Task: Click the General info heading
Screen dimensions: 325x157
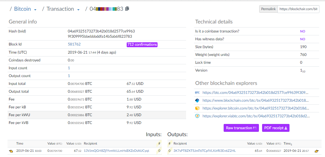Action: (23, 22)
